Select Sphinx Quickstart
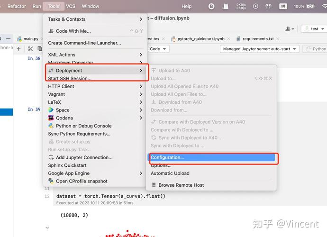The width and height of the screenshot is (327, 237). coord(95,165)
